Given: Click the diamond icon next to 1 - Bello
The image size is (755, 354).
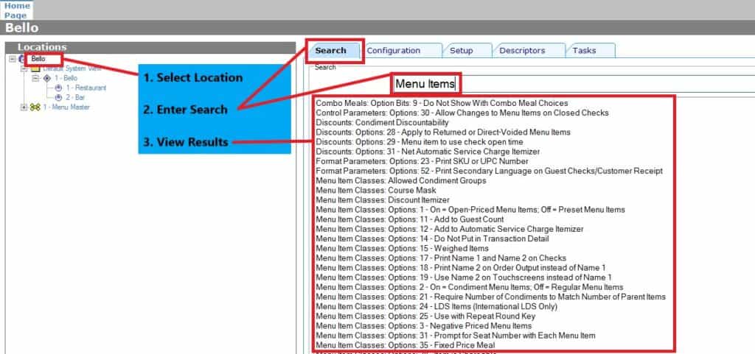Looking at the screenshot, I should coord(46,78).
